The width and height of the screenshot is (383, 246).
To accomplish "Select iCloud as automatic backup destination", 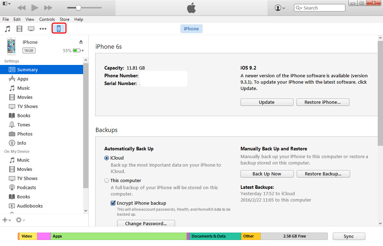I will pyautogui.click(x=106, y=158).
